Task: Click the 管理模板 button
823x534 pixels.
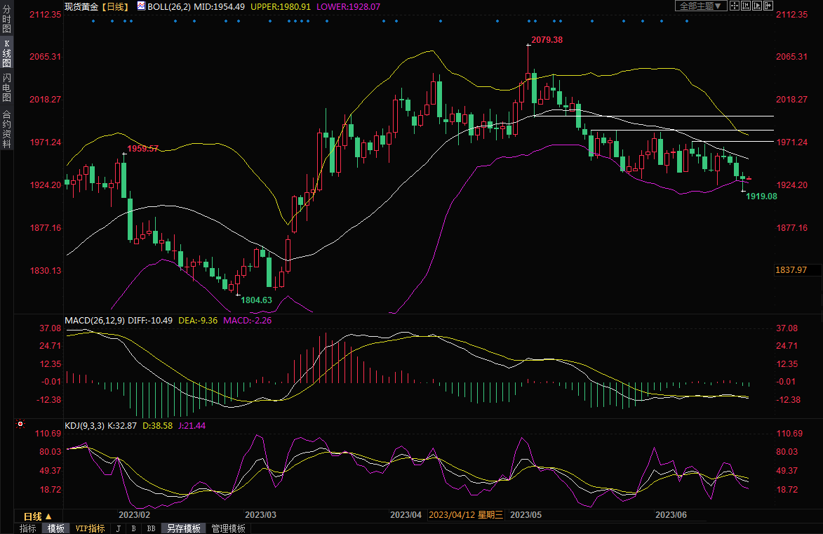Action: click(229, 528)
